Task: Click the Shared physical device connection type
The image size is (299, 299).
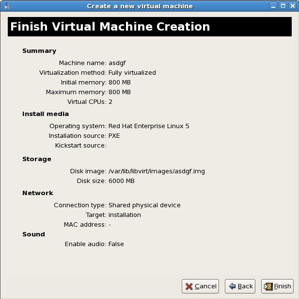Action: [x=144, y=205]
